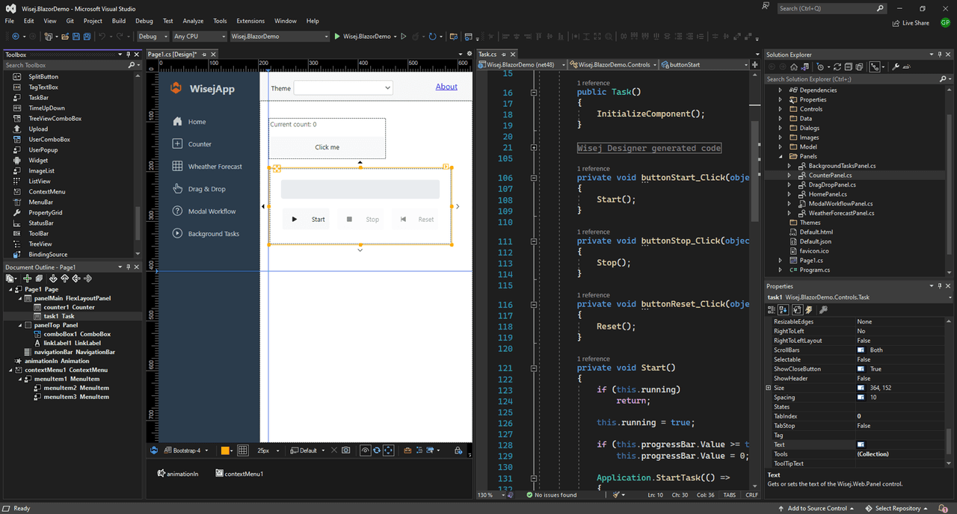Open the Extensions menu
Image resolution: width=957 pixels, height=514 pixels.
coord(250,21)
